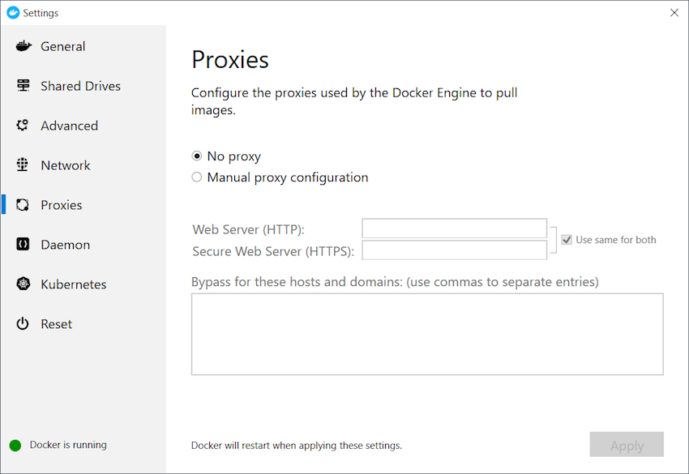This screenshot has height=474, width=689.
Task: Click the Docker whale icon beside General
Action: [24, 46]
